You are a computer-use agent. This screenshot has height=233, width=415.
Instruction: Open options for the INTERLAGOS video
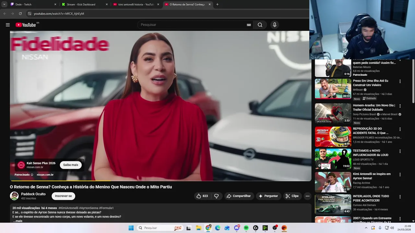tap(400, 197)
